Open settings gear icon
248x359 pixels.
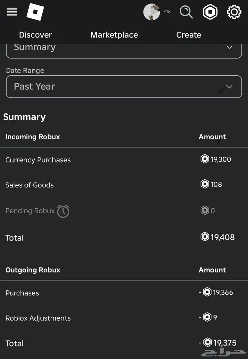234,12
